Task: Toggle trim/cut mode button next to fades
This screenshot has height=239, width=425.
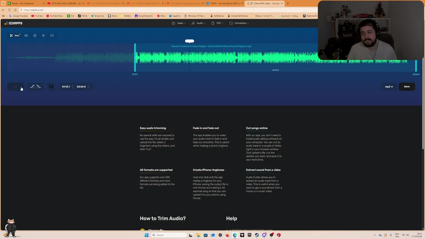Action: 51,87
